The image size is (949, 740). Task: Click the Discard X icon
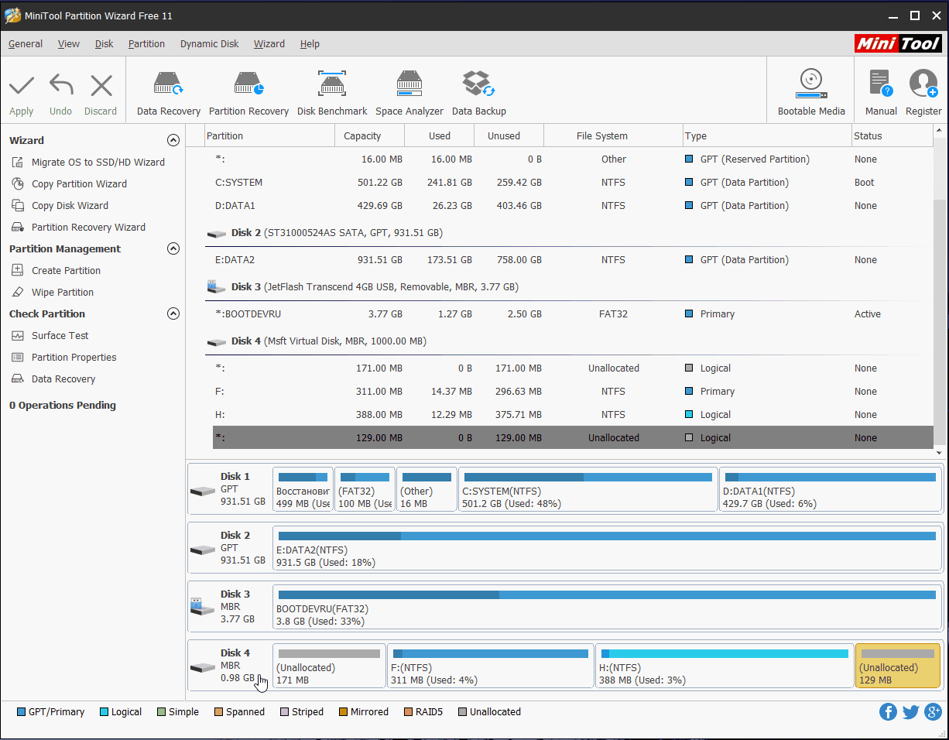[x=101, y=85]
